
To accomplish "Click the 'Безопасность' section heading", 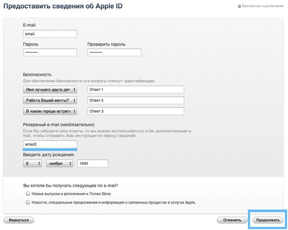I will pos(37,75).
